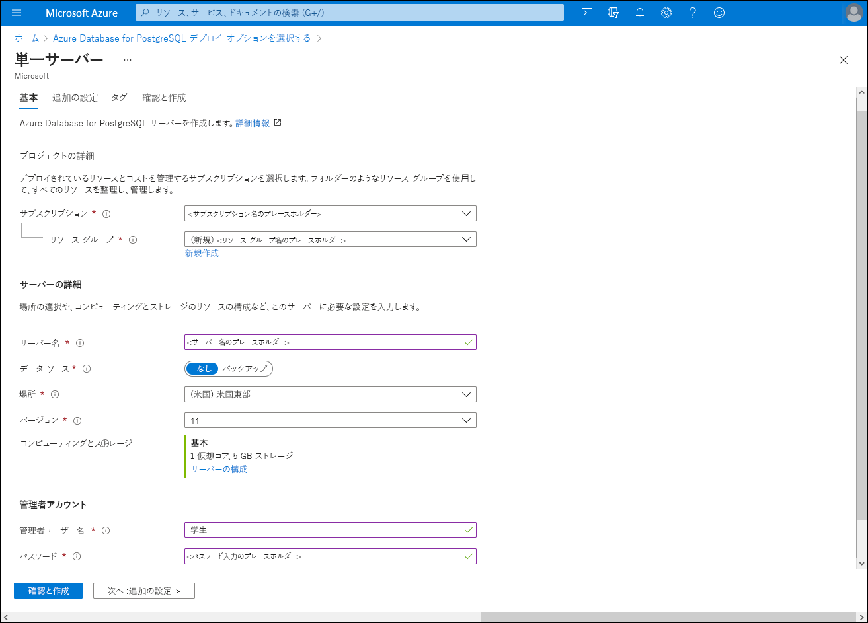The width and height of the screenshot is (868, 623).
Task: Click the 新規作成 link under resource group
Action: tap(202, 254)
